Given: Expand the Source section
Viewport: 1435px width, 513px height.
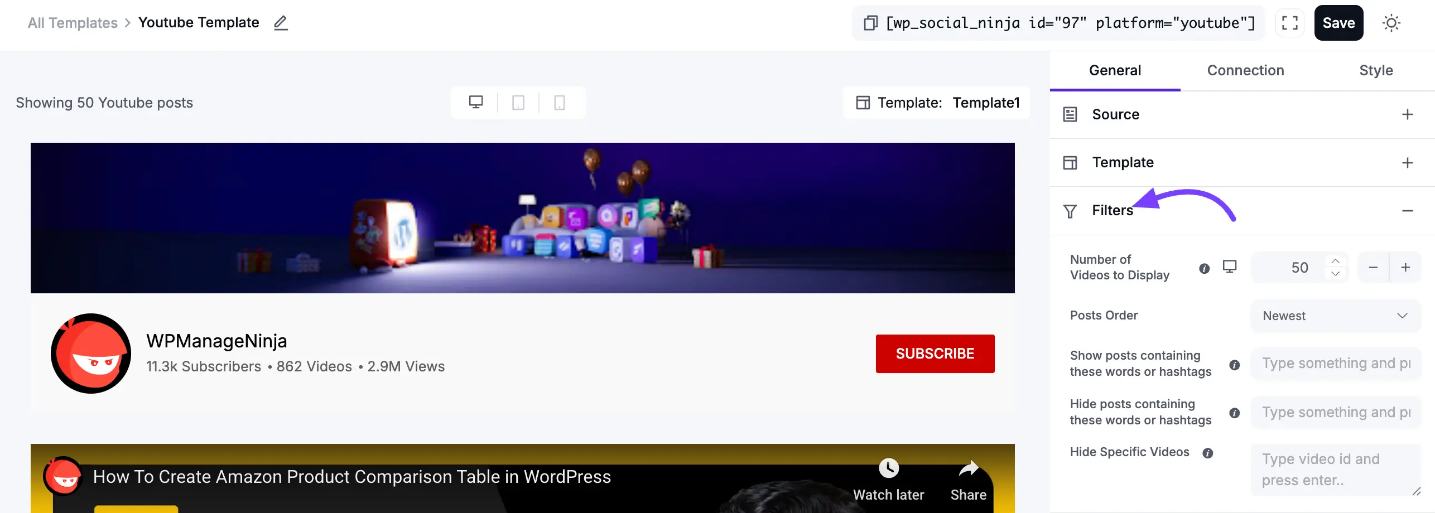Looking at the screenshot, I should pyautogui.click(x=1407, y=114).
